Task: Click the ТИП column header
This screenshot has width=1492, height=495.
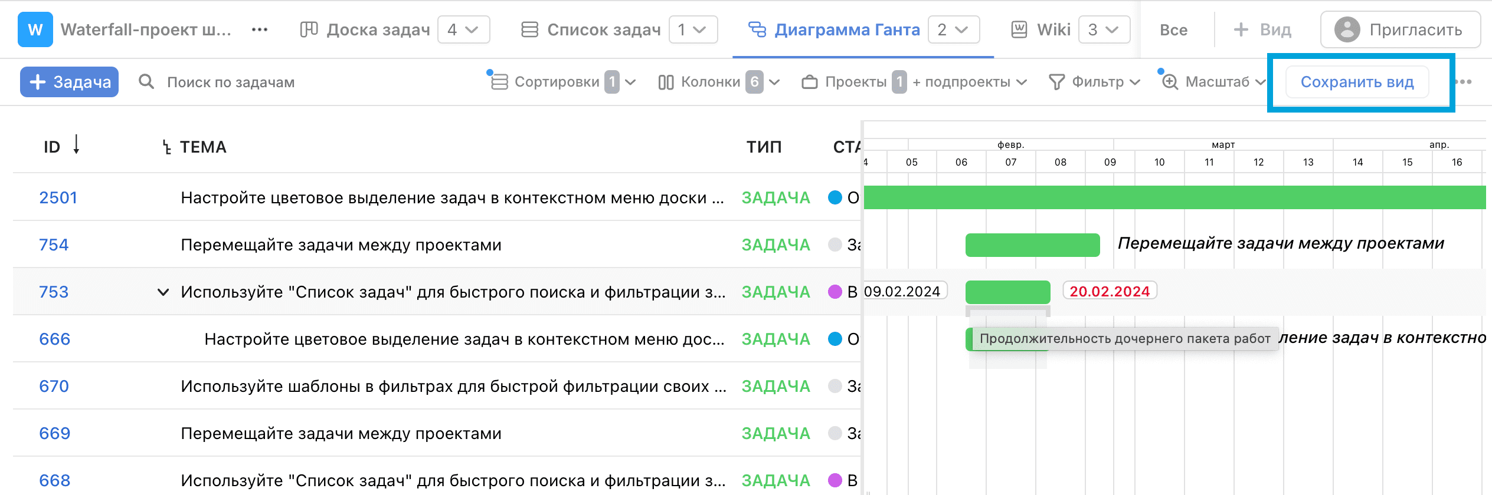Action: (764, 147)
